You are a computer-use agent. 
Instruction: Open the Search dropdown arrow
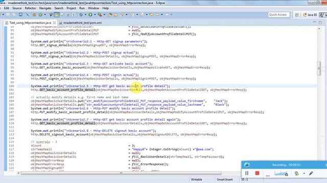tap(126, 15)
